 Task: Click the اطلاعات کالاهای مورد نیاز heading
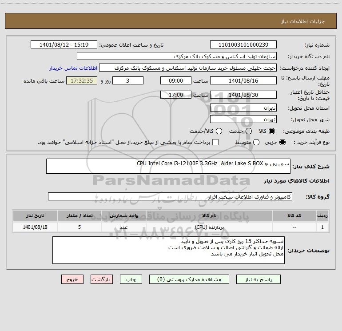[x=297, y=181]
